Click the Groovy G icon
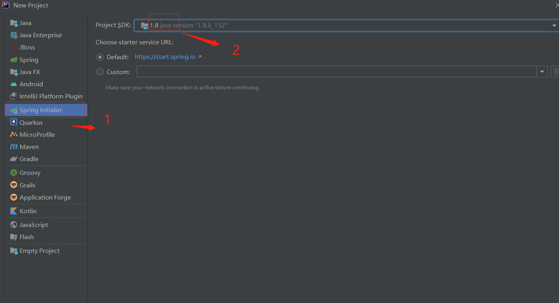Screen dimensions: 559x303 [14, 173]
